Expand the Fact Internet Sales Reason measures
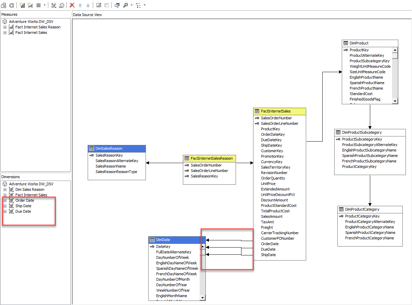 [5, 27]
